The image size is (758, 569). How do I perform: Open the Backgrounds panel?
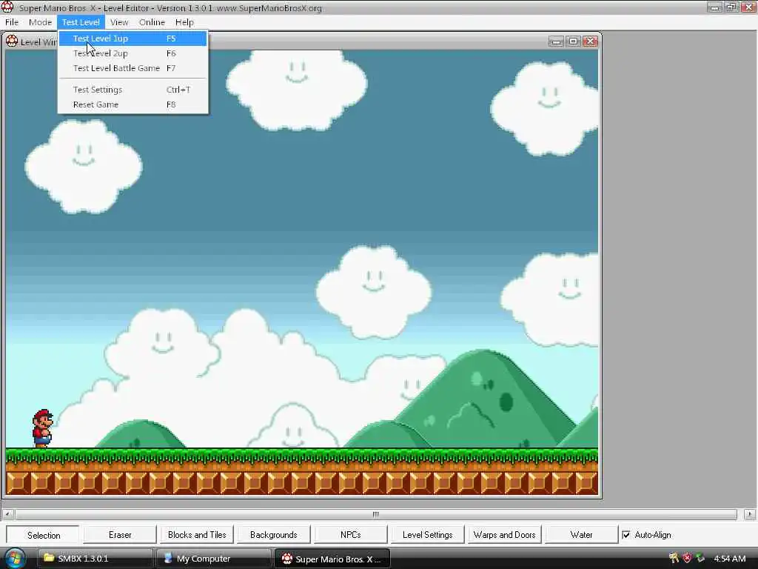coord(274,535)
